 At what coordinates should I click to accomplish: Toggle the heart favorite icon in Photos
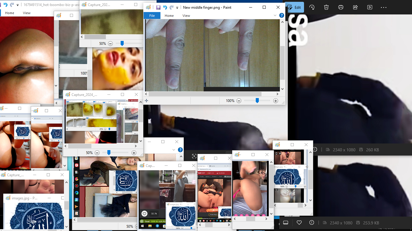(299, 223)
